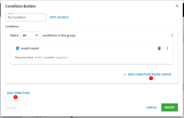Screen dimensions: 184x118
Task: Click the 'Conditions' section label
Action: click(x=12, y=26)
